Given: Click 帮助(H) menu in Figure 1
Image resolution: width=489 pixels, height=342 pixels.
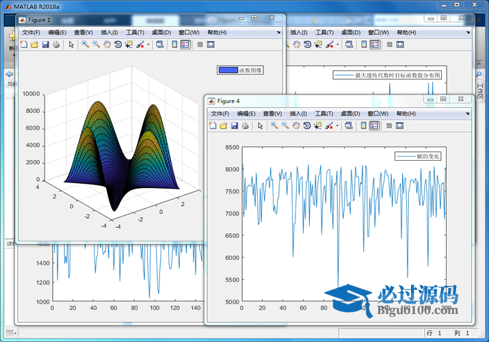Looking at the screenshot, I should [217, 32].
